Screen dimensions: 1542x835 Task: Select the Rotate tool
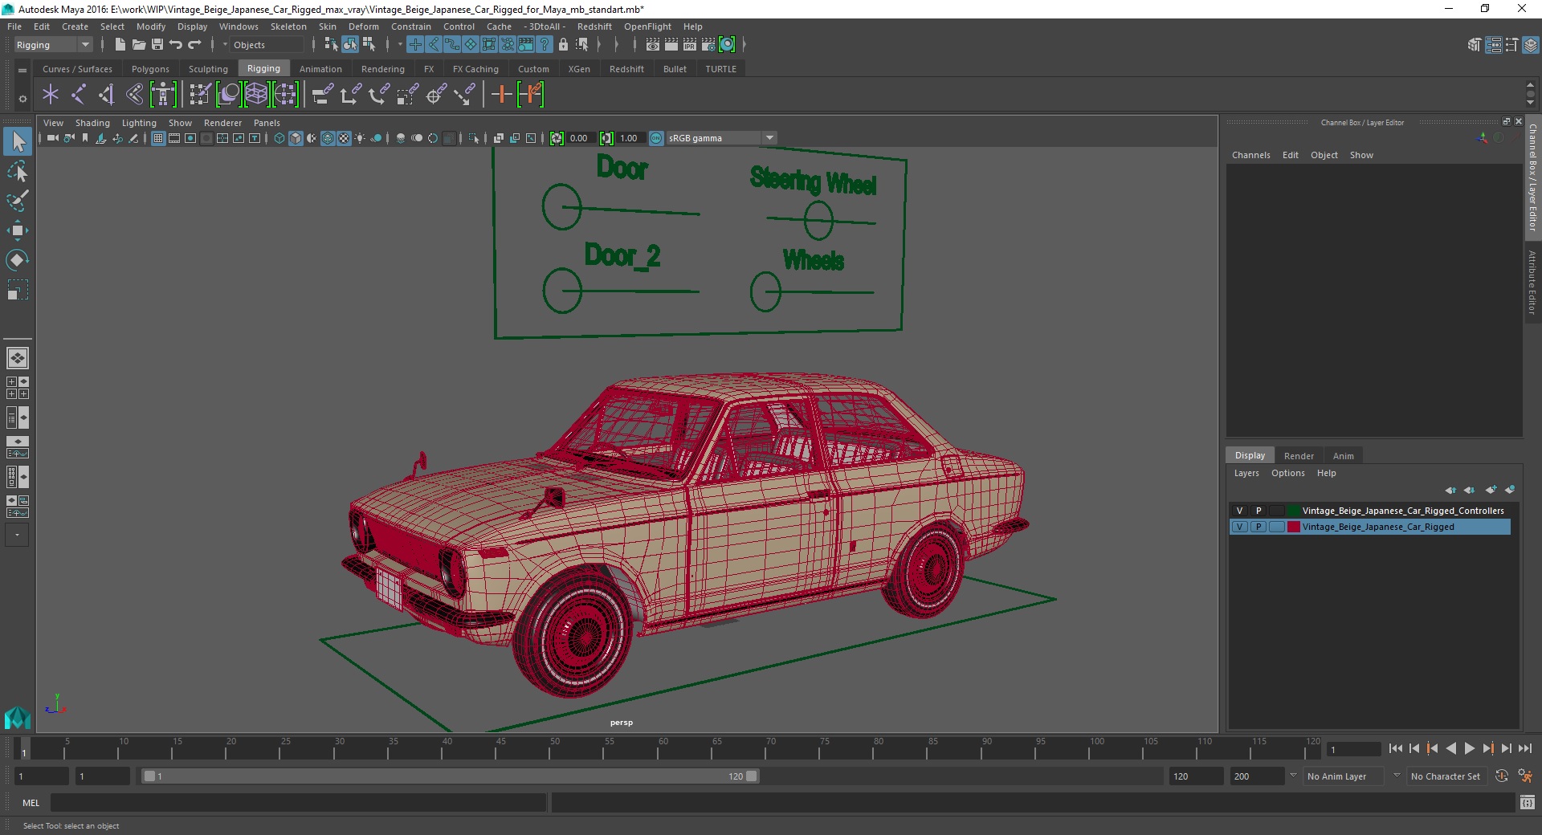[18, 260]
